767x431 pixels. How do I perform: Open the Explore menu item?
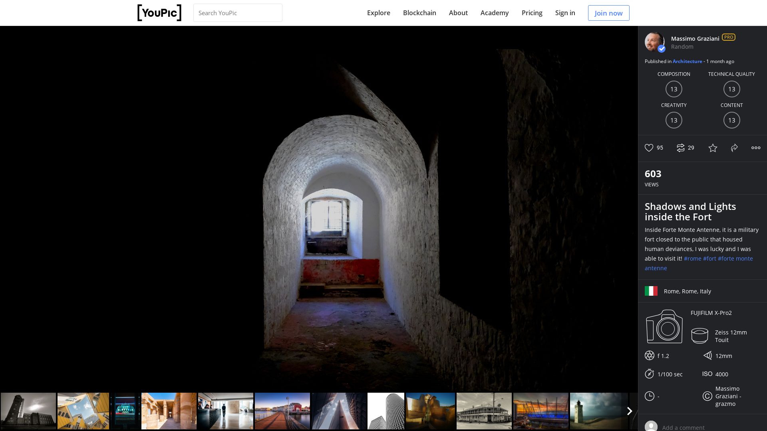tap(378, 13)
